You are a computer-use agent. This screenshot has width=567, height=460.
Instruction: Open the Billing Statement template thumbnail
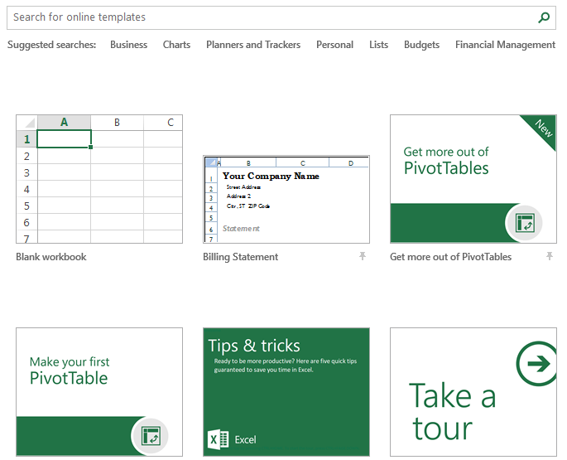click(x=286, y=200)
